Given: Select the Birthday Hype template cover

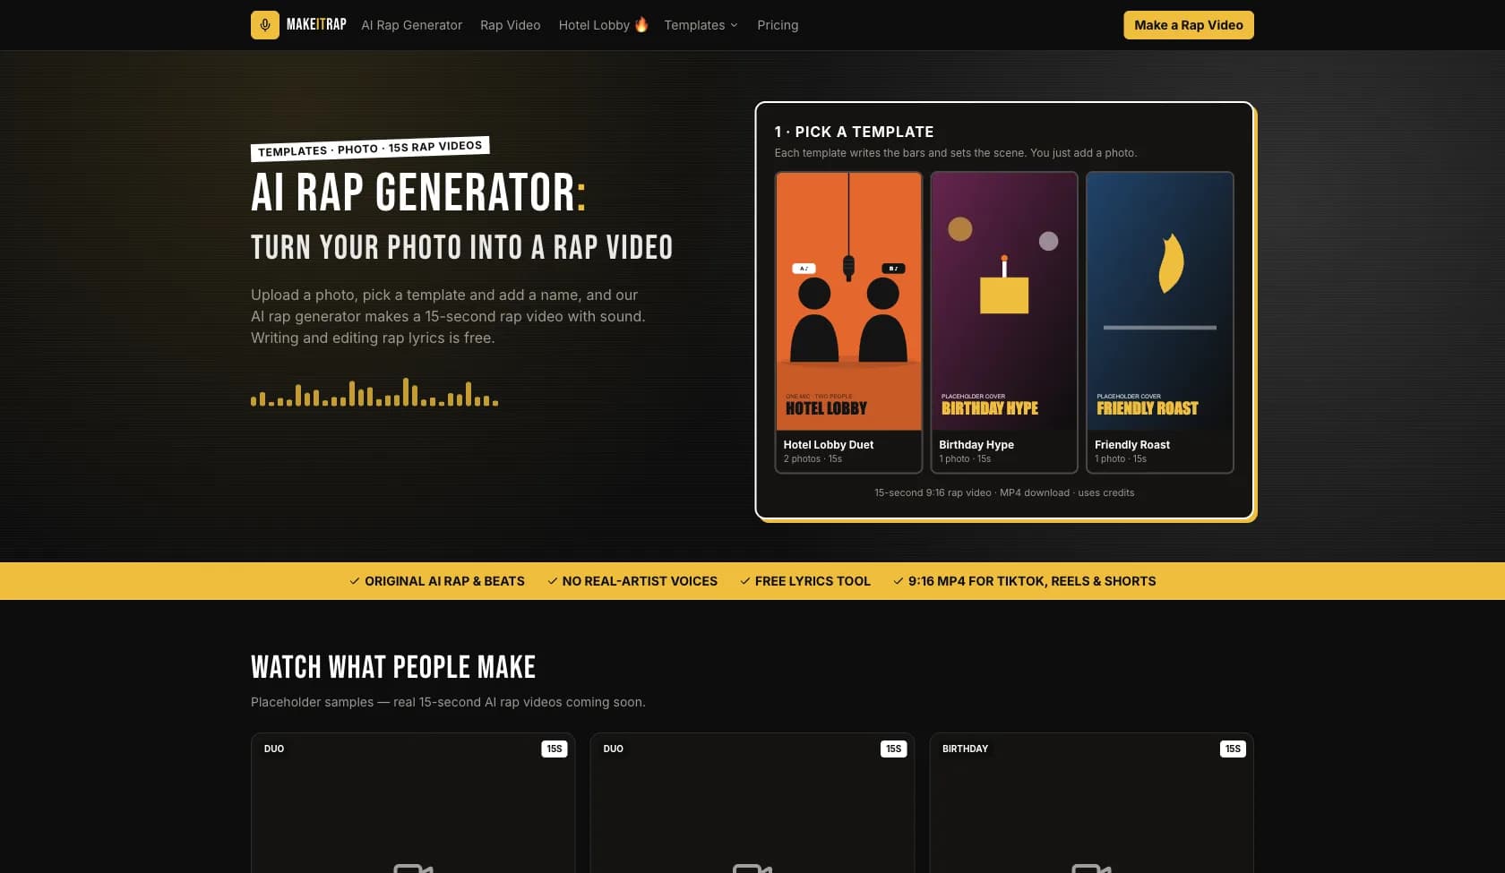Looking at the screenshot, I should tap(1004, 302).
